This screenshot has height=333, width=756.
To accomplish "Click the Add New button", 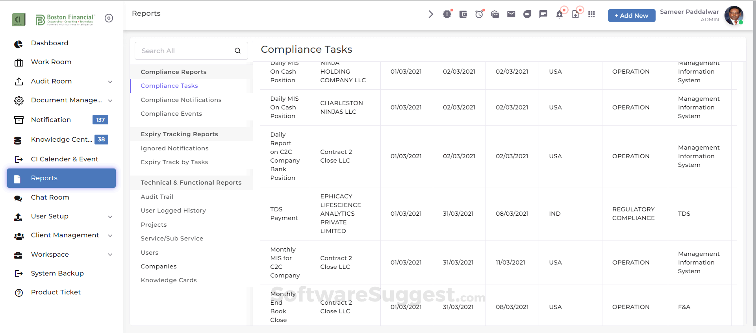I will tap(631, 16).
